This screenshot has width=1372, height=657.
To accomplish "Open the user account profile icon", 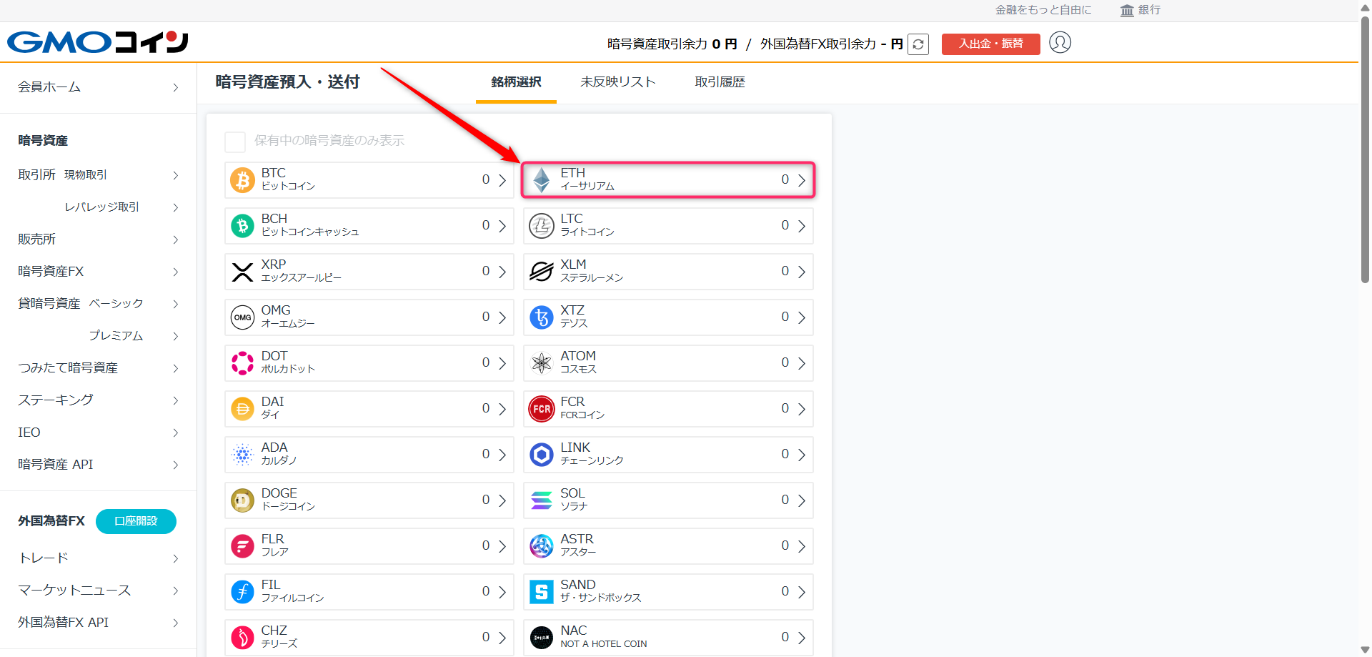I will point(1060,43).
